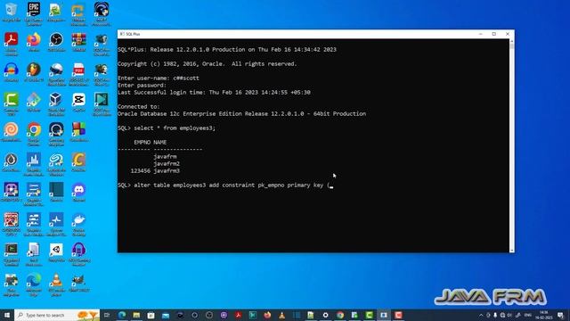Viewport: 570px width, 321px height.
Task: Open Microsoft Edge desktop shortcut
Action: (34, 284)
